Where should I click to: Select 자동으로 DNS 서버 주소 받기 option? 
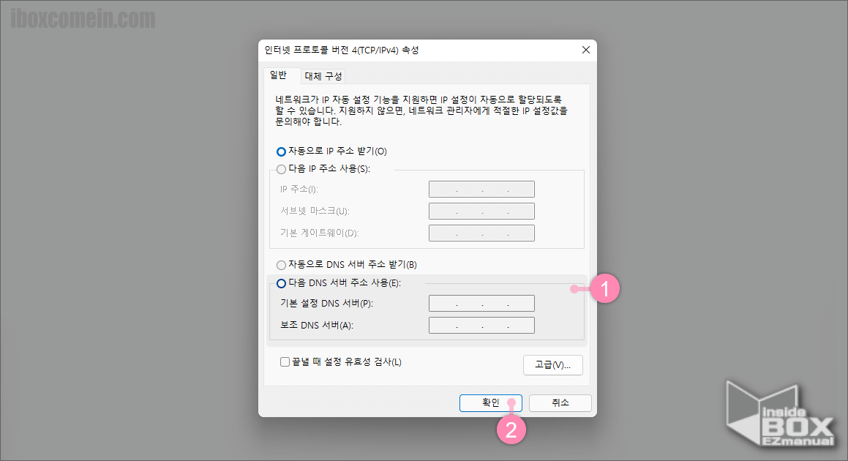click(x=281, y=264)
